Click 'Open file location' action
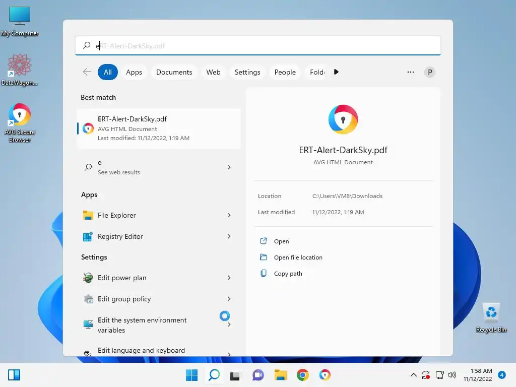The image size is (516, 387). [x=298, y=257]
